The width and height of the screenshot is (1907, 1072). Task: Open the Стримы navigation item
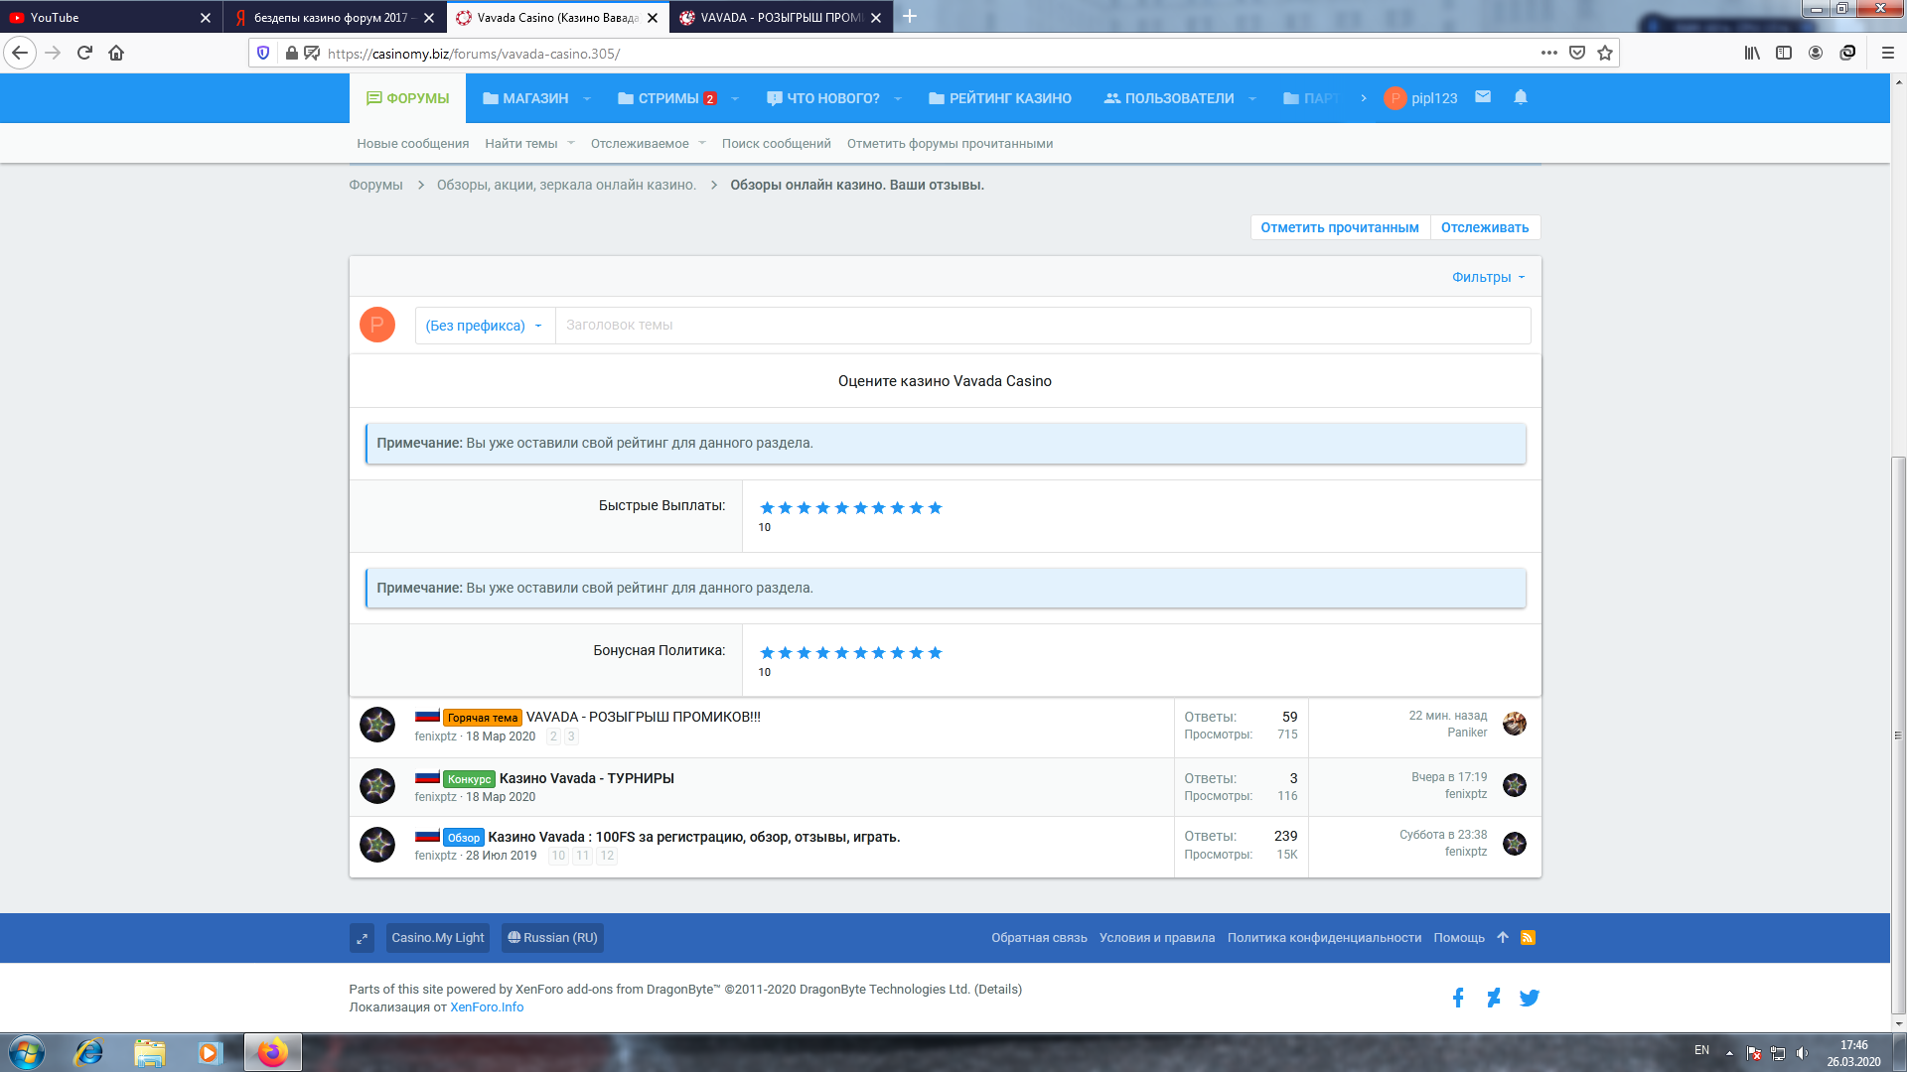point(666,98)
